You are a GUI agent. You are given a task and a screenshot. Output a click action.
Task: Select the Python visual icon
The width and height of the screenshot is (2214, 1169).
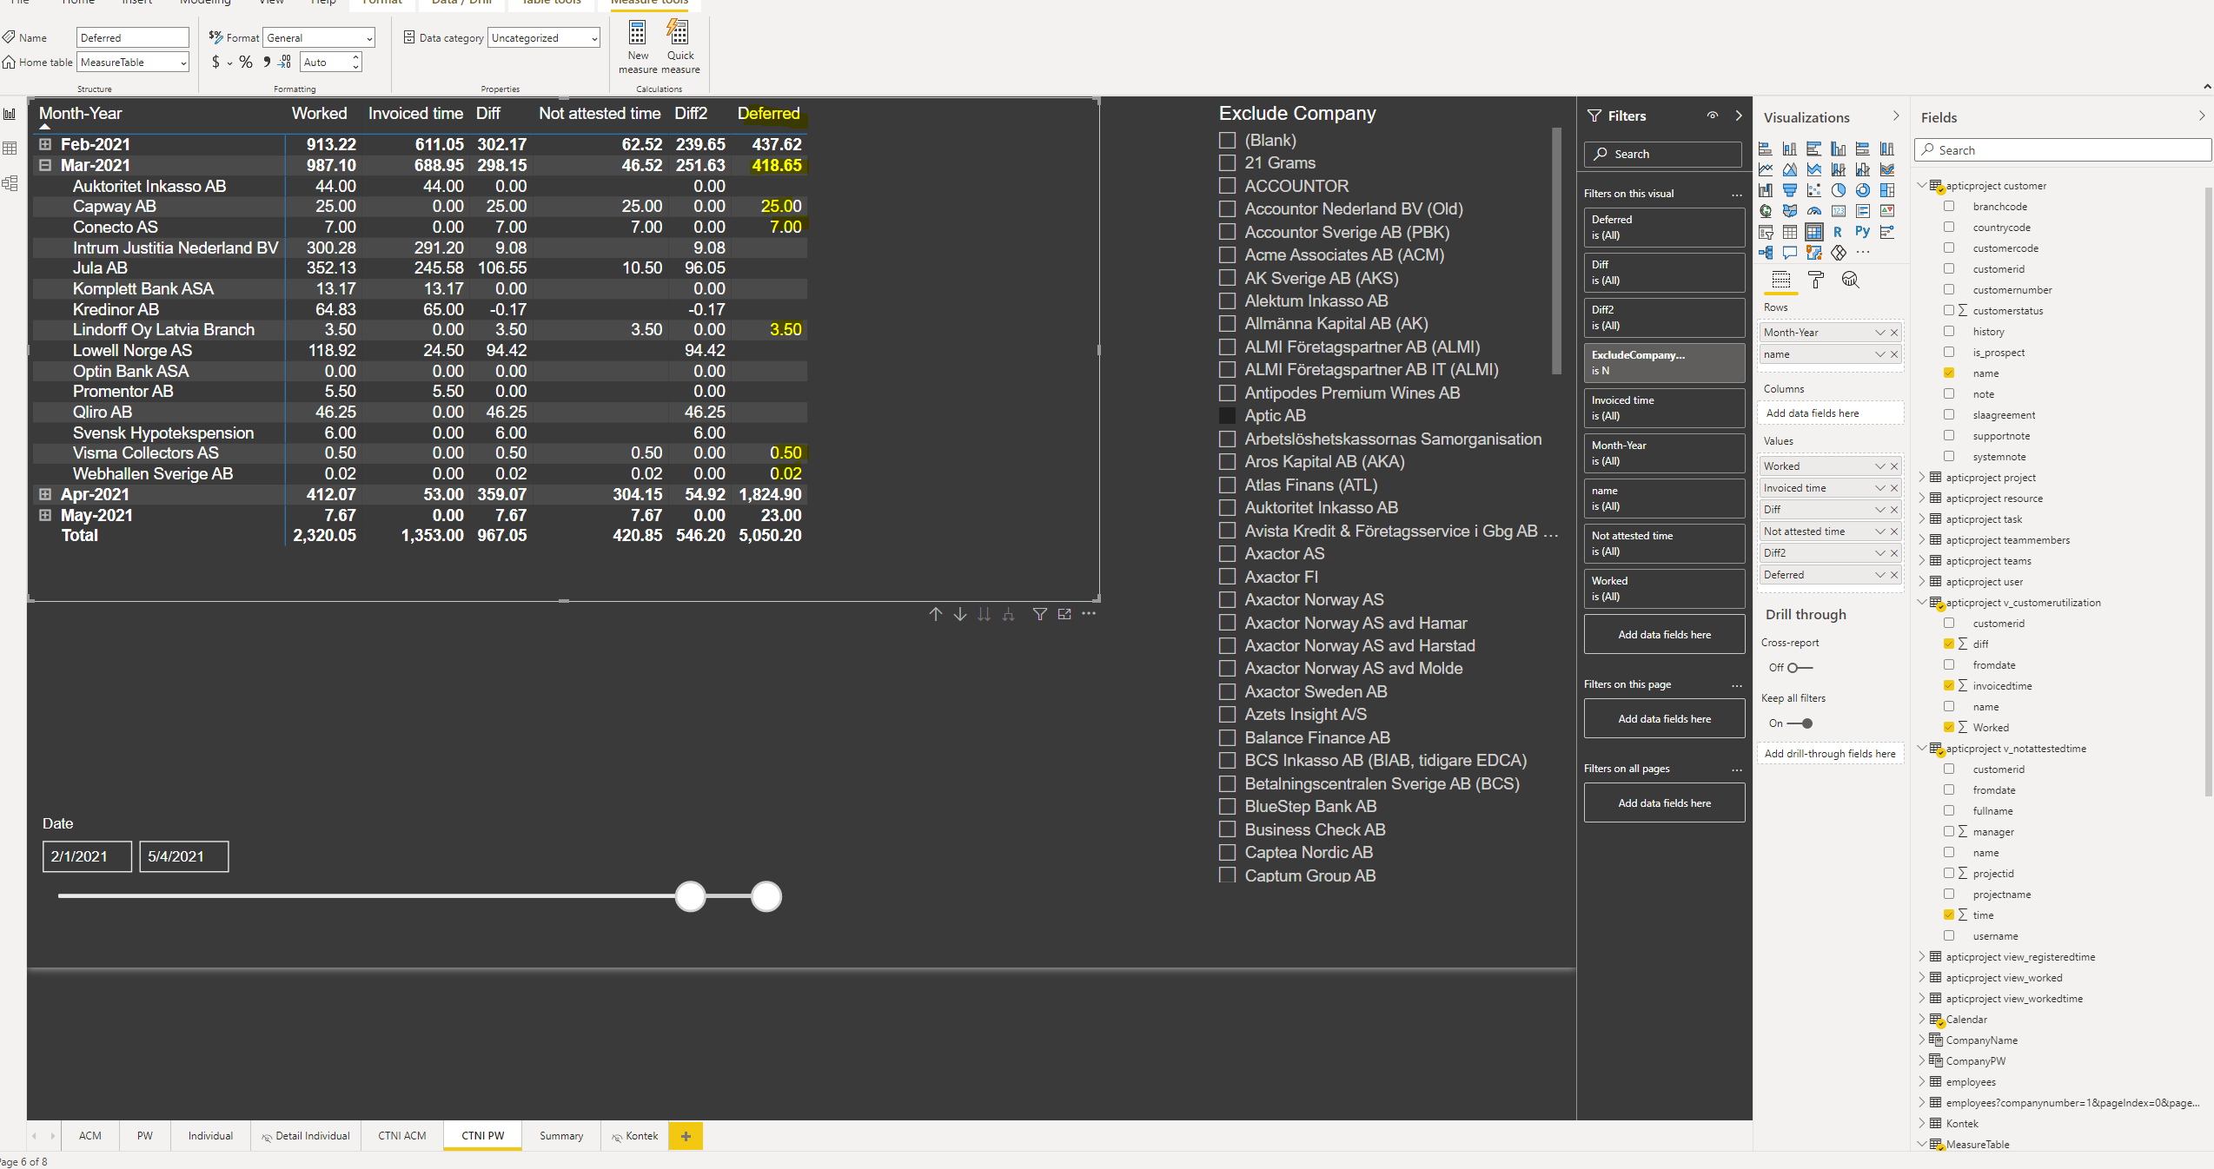coord(1862,232)
